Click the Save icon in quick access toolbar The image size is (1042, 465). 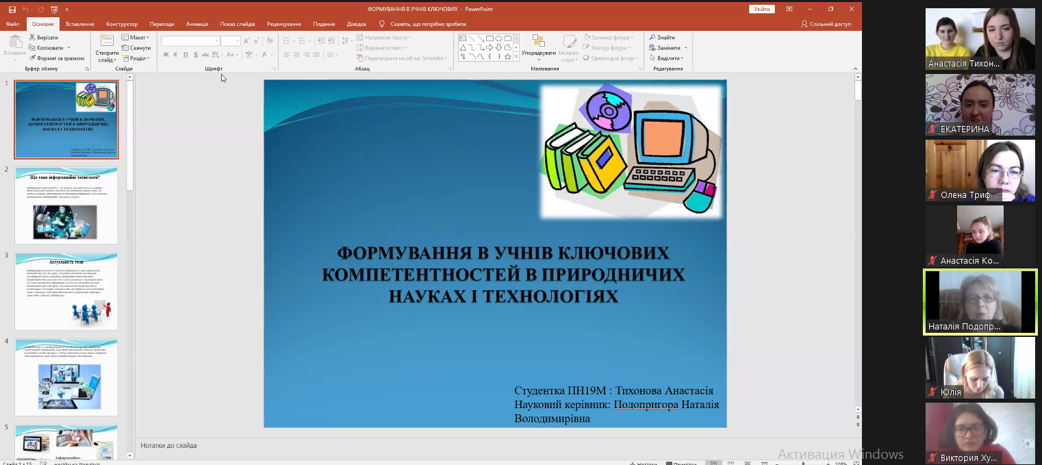[12, 10]
